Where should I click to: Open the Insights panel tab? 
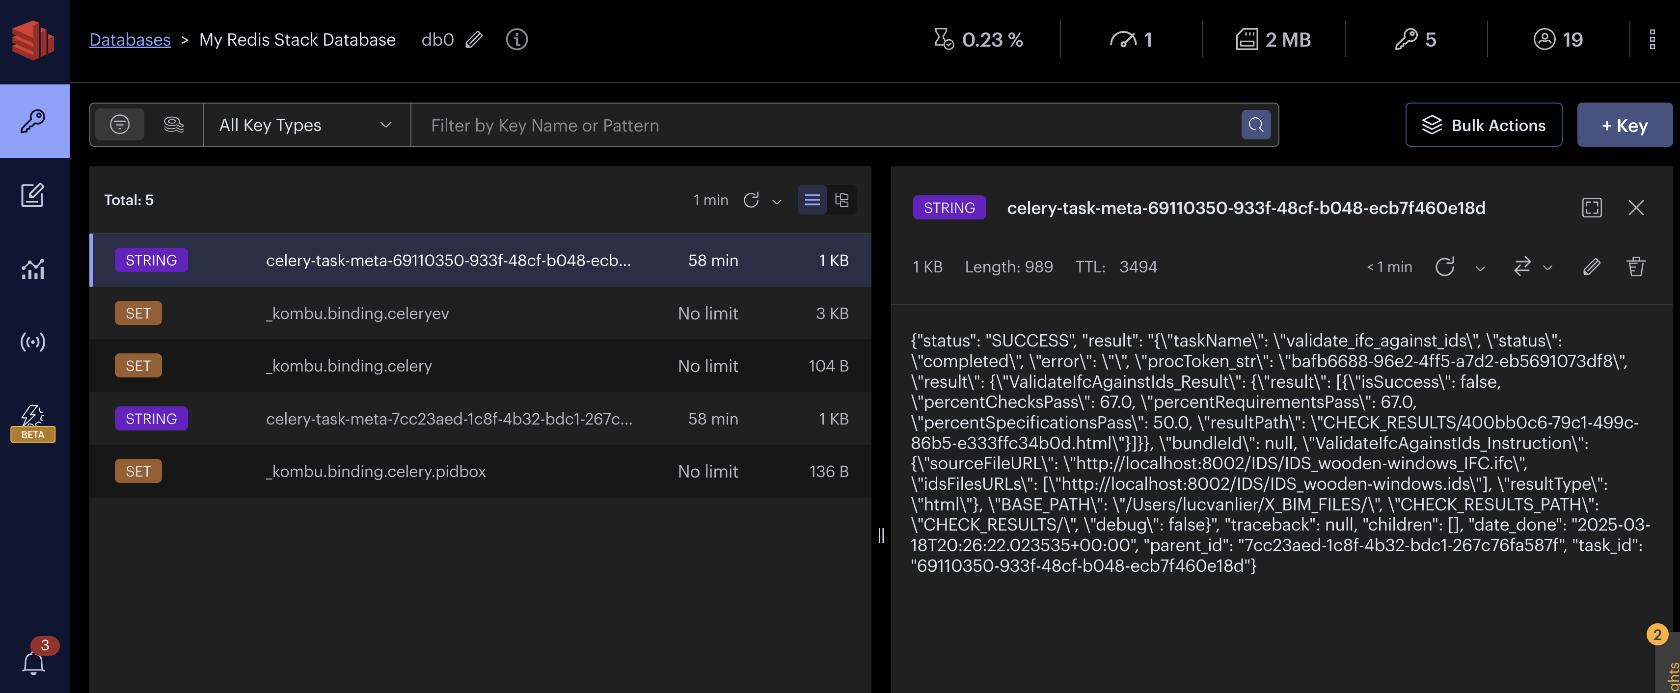tap(1669, 662)
